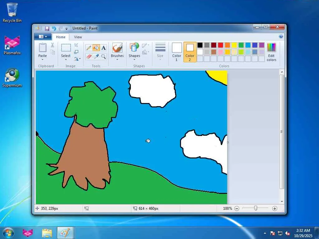Open Recycle Bin desktop icon

click(12, 12)
